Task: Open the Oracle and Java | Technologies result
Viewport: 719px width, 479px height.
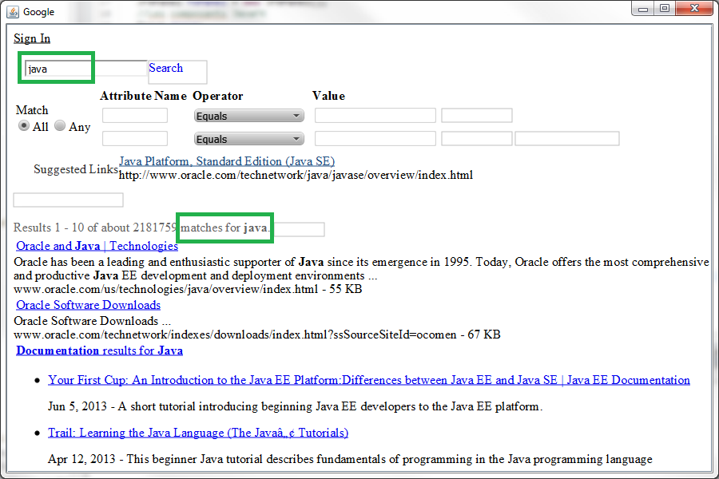Action: (97, 246)
